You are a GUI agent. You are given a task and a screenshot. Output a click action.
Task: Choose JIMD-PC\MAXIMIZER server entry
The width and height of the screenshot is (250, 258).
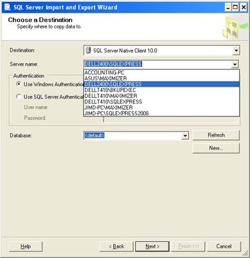161,107
